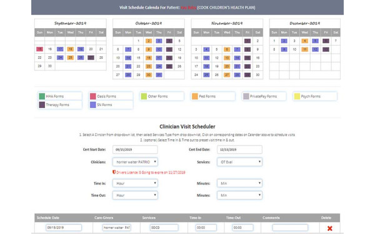Click the Cert Start Date field
This screenshot has height=234, width=375.
[x=135, y=150]
